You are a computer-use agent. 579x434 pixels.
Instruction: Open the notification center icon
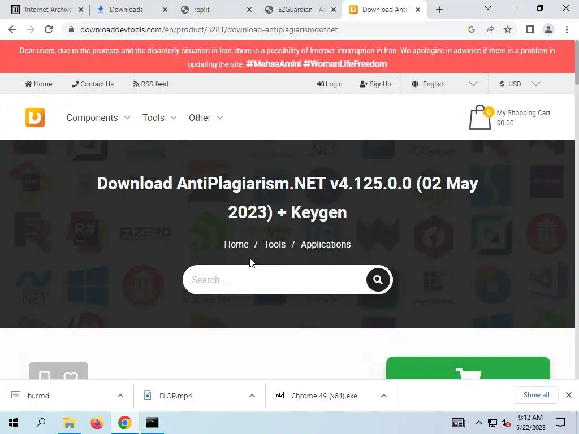click(x=560, y=423)
